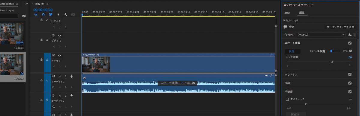The width and height of the screenshot is (360, 116).
Task: Switch to 参照 tab in Essential Sound
Action: [x=287, y=13]
